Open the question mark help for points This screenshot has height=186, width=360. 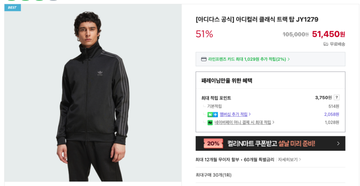337,97
